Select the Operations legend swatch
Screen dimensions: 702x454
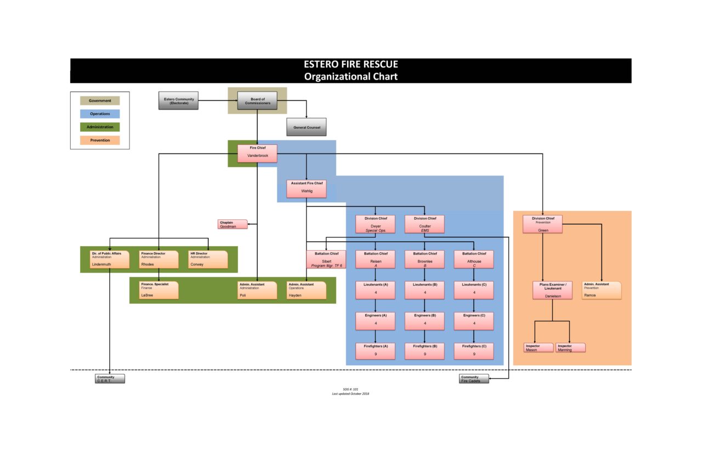click(x=100, y=113)
